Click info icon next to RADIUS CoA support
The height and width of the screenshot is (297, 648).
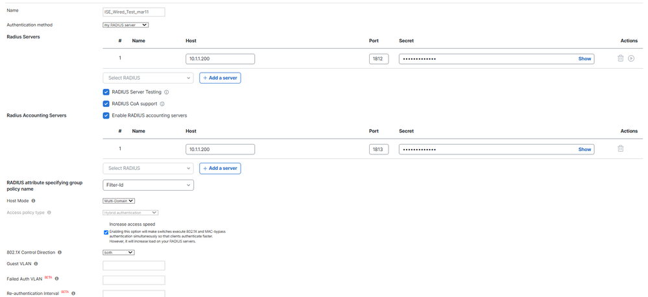click(162, 104)
